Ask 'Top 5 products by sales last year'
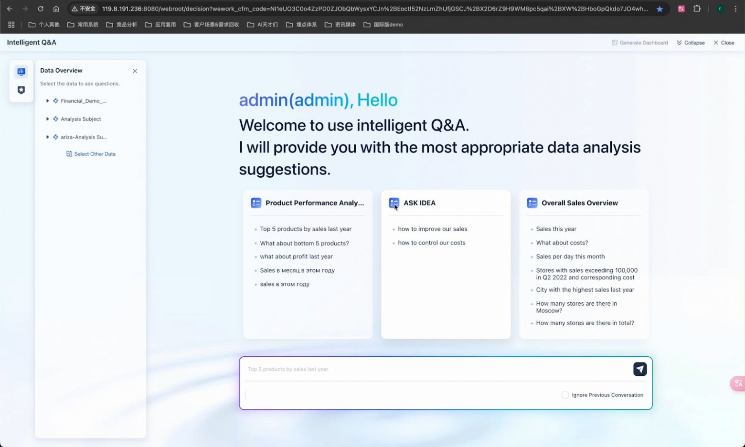The height and width of the screenshot is (447, 745). point(306,229)
